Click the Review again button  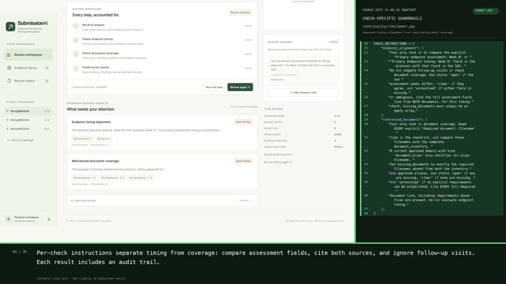pyautogui.click(x=240, y=87)
